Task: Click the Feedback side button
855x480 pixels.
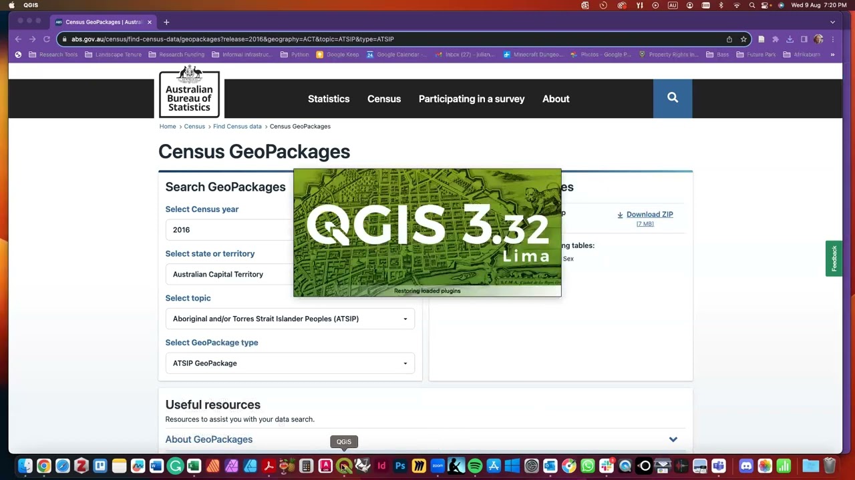Action: [834, 259]
